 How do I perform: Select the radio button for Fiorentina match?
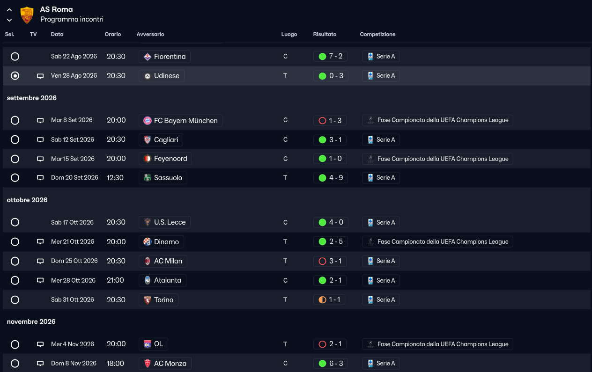15,56
